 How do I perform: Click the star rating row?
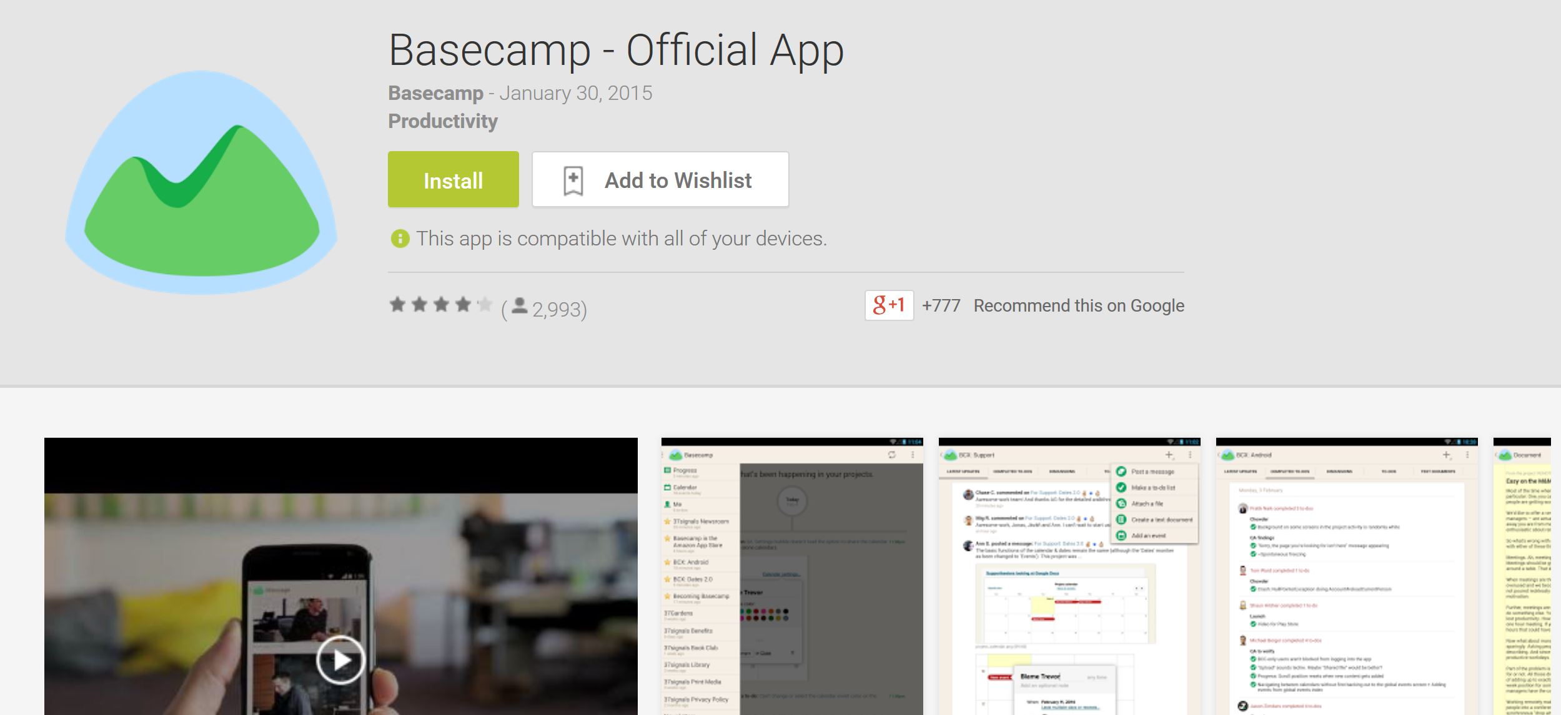click(x=441, y=305)
